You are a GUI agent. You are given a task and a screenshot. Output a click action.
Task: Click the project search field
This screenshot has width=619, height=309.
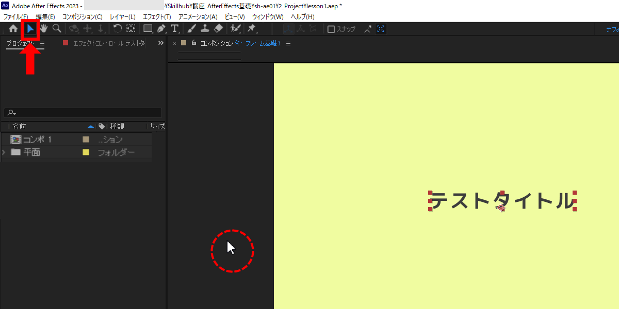(x=83, y=113)
